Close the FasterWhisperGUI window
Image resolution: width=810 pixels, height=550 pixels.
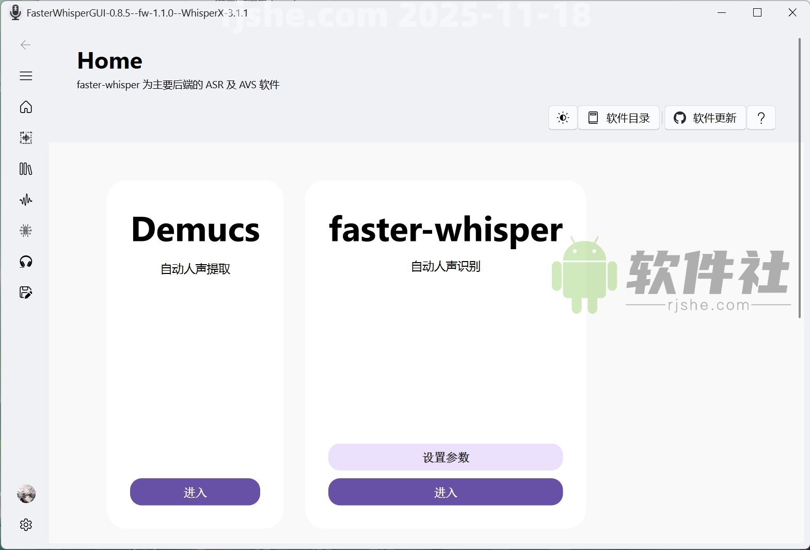point(792,12)
